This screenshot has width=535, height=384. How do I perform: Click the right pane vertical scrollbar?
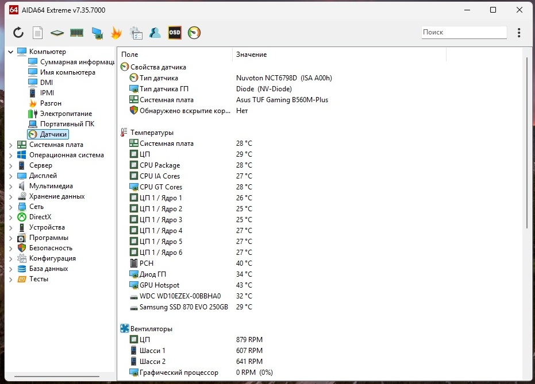(x=527, y=143)
